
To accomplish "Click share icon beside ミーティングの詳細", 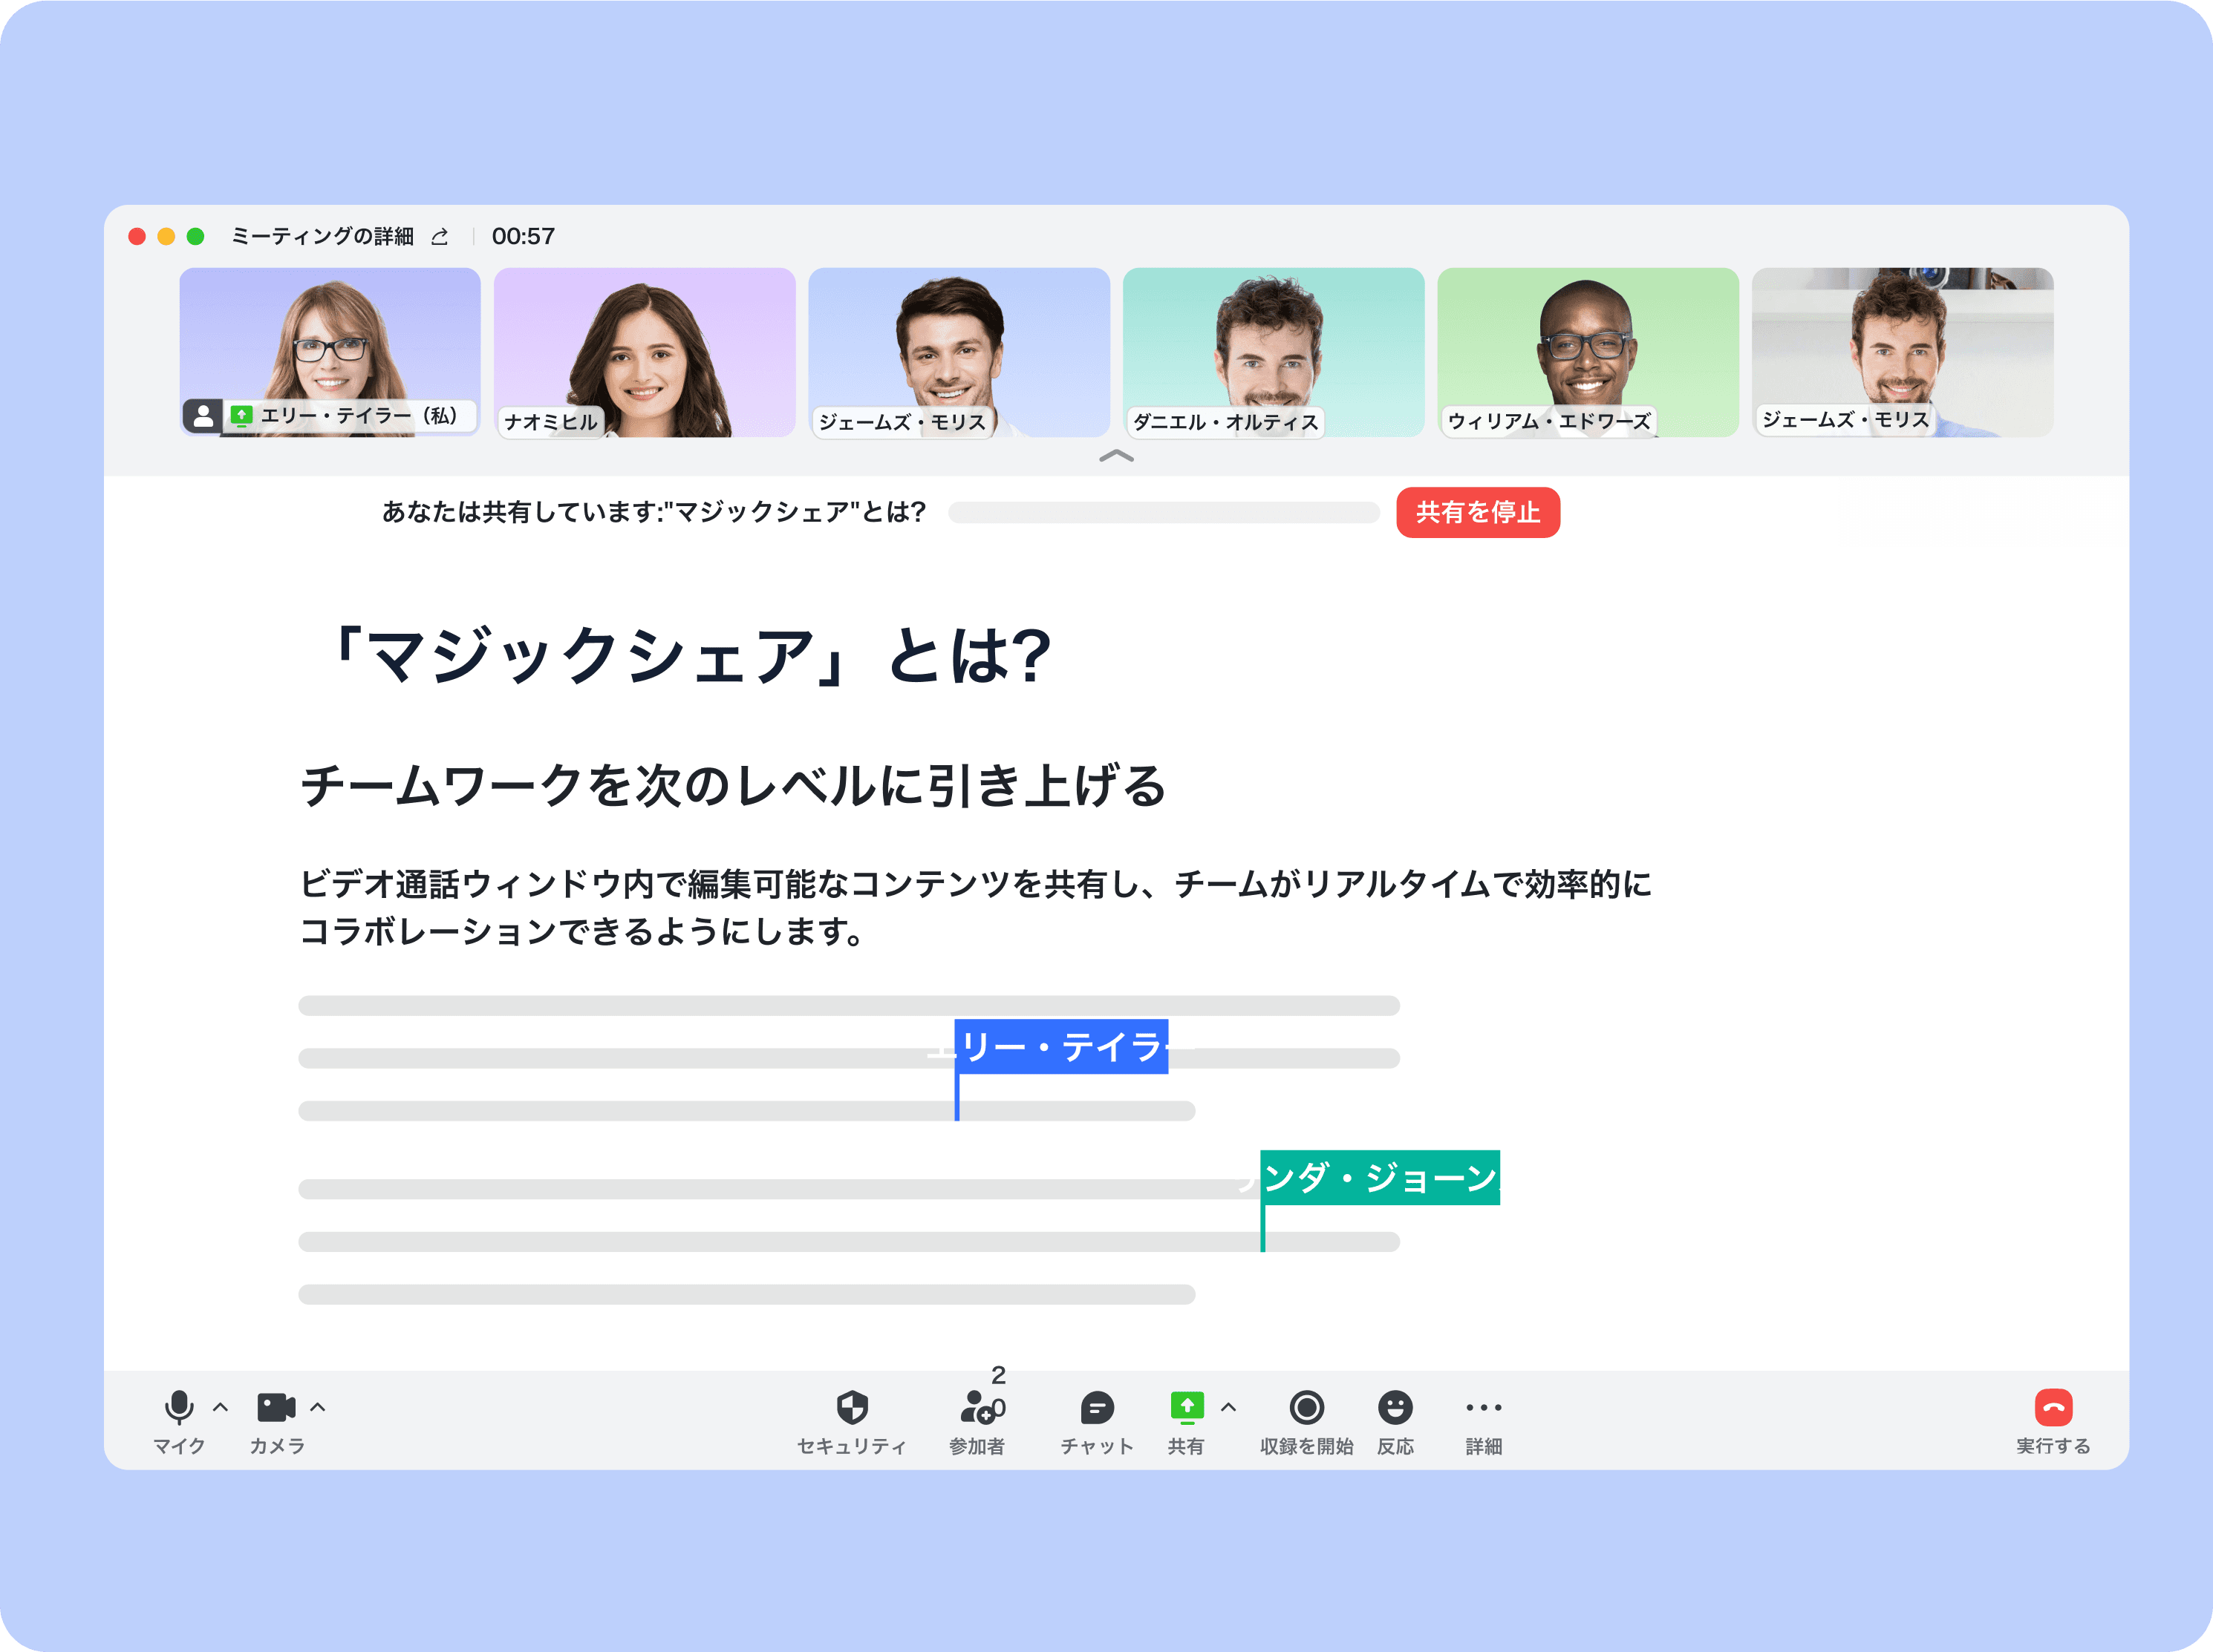I will pyautogui.click(x=439, y=237).
